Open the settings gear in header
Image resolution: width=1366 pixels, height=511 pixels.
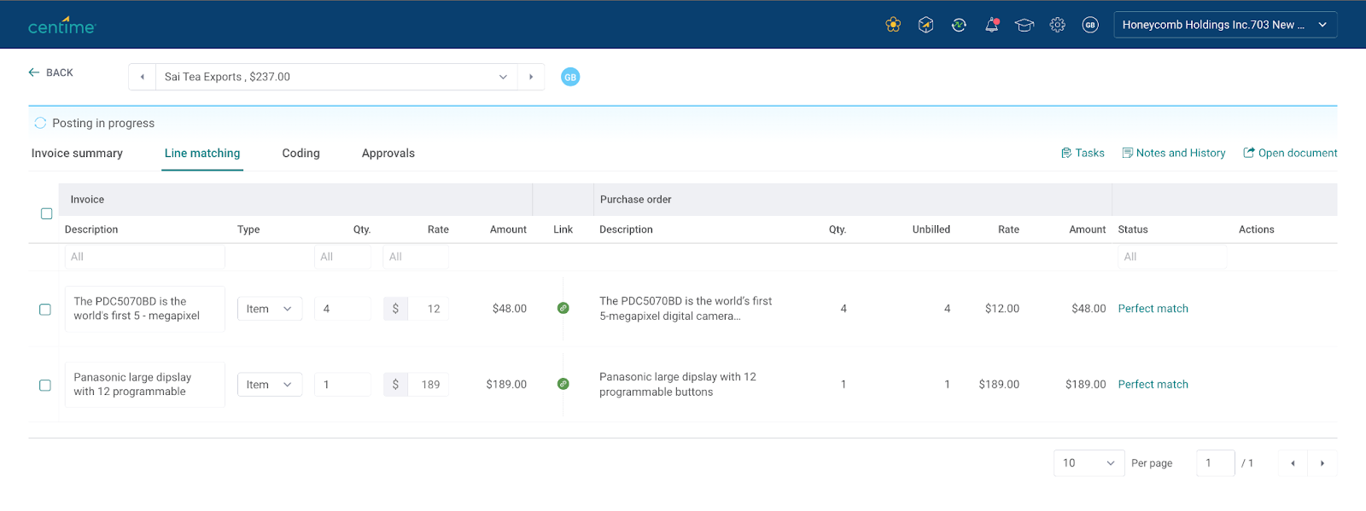[1057, 25]
